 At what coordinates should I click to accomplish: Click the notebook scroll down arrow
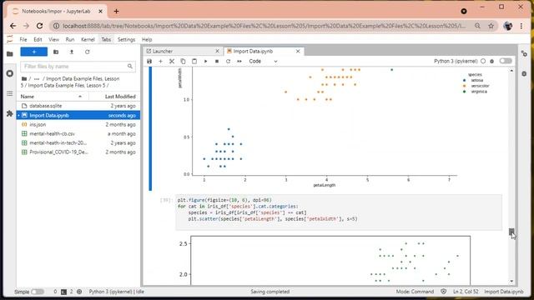coord(511,282)
